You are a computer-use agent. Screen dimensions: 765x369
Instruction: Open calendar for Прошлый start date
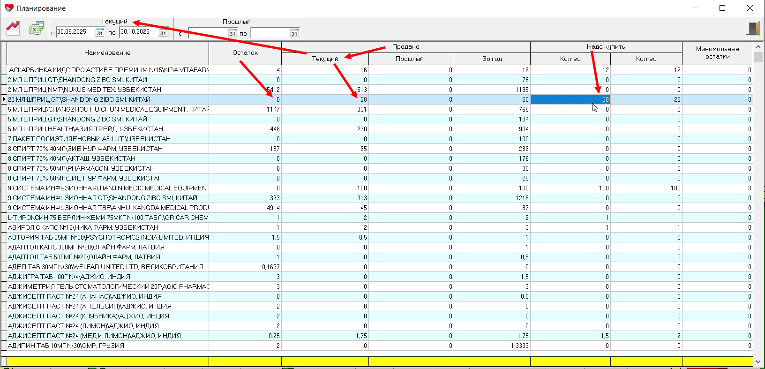point(232,33)
